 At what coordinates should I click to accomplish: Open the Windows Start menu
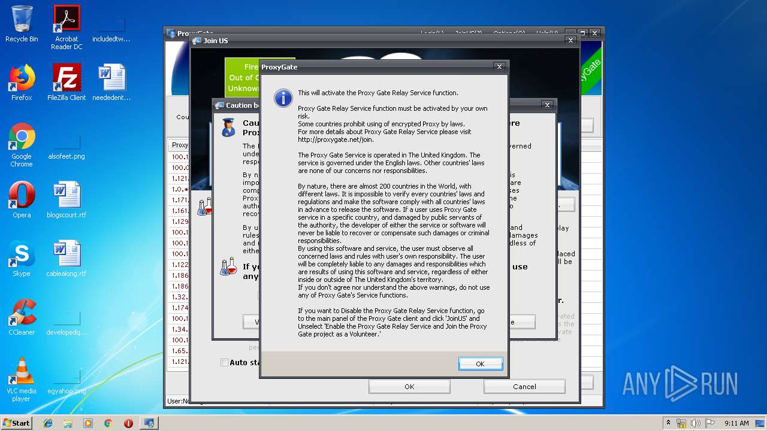16,423
